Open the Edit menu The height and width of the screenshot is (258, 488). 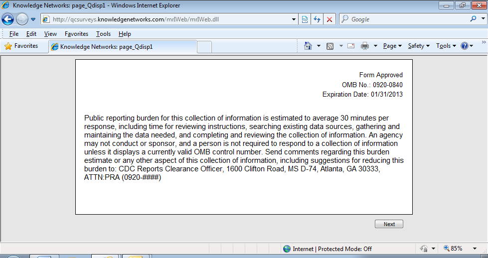point(31,34)
